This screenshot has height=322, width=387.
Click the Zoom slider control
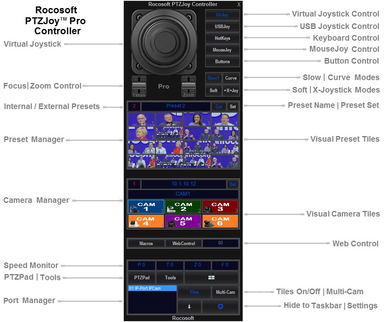pyautogui.click(x=188, y=85)
